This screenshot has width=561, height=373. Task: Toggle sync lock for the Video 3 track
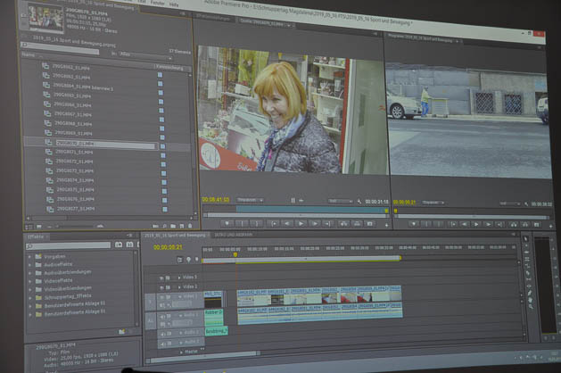point(168,278)
